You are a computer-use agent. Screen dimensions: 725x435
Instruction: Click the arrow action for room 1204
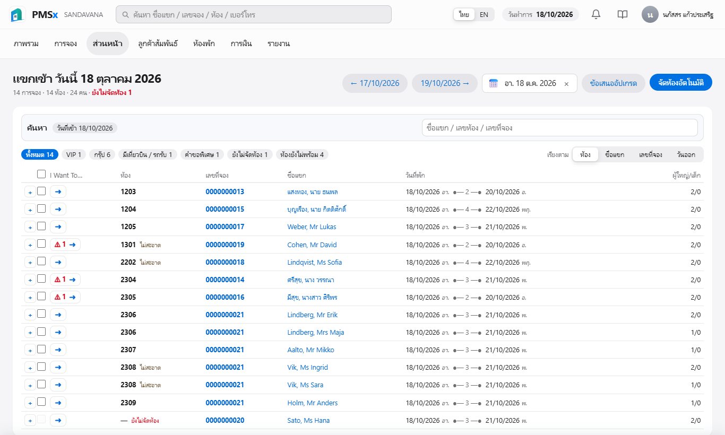click(58, 209)
